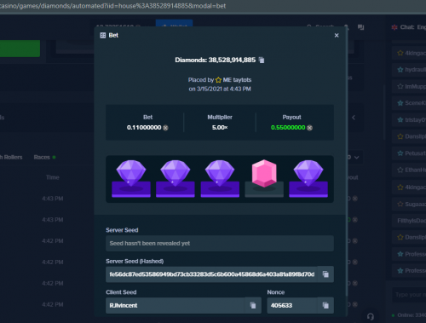Viewport: 426px width, 323px height.
Task: Select the payout amount 0.55000000
Action: 288,128
